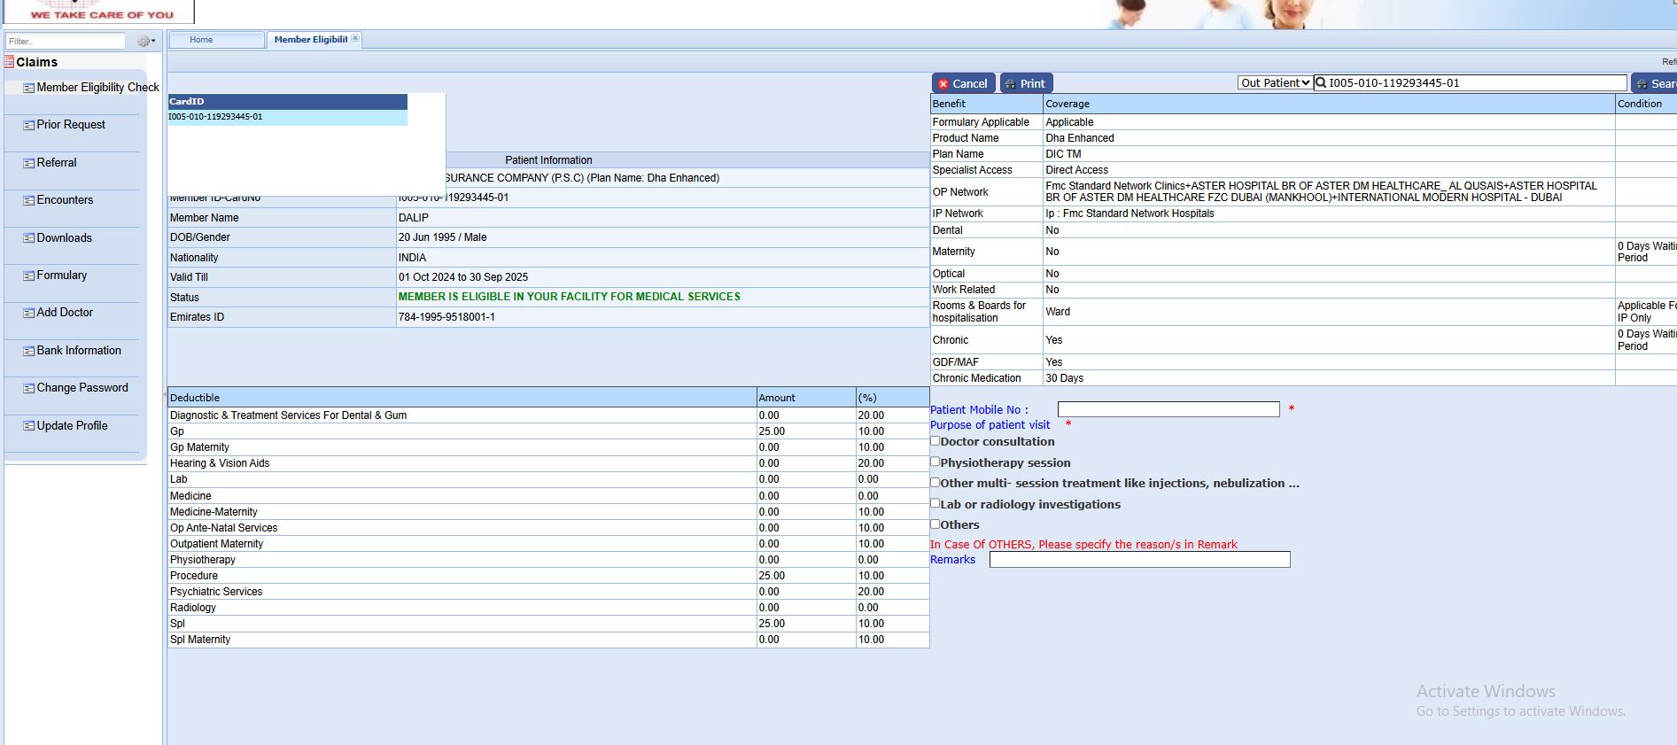Click the Bank Information sidebar icon
The image size is (1677, 745).
pyautogui.click(x=28, y=351)
